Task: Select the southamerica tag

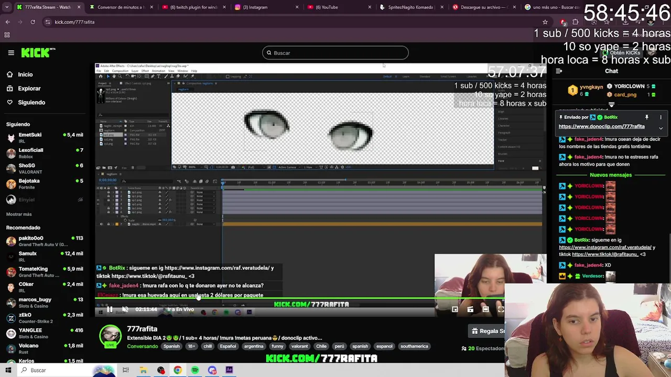Action: [x=414, y=346]
